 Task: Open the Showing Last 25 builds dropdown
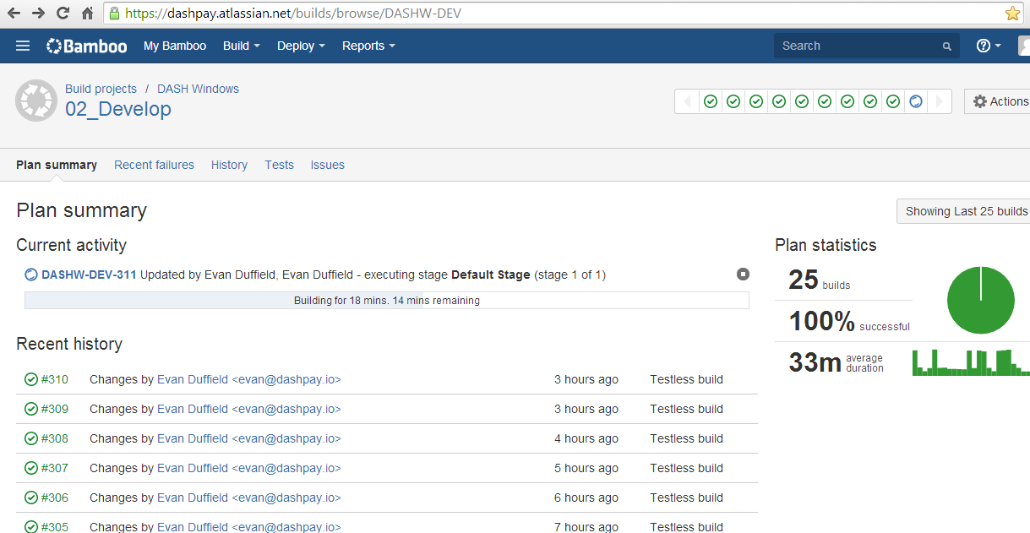pos(965,211)
